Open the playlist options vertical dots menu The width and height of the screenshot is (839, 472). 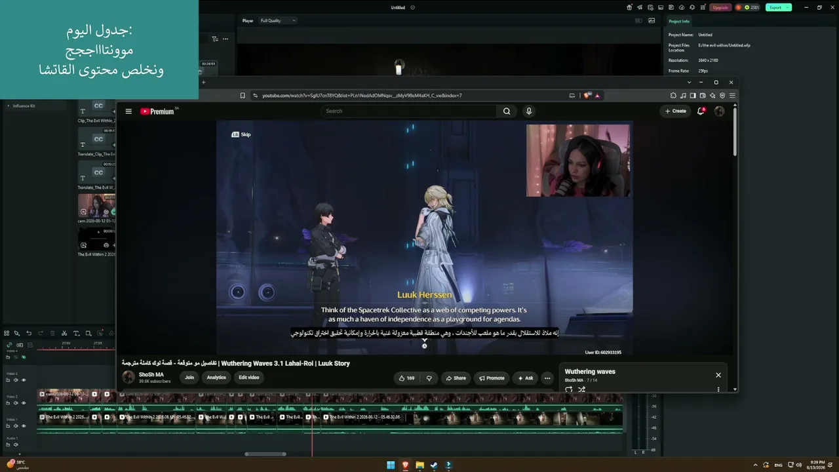pyautogui.click(x=718, y=389)
